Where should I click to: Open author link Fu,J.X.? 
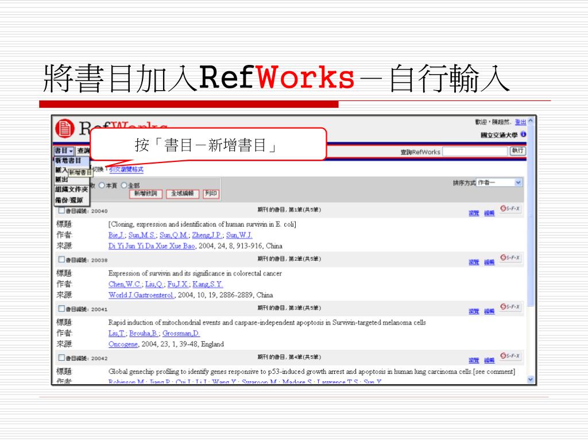[x=178, y=284]
